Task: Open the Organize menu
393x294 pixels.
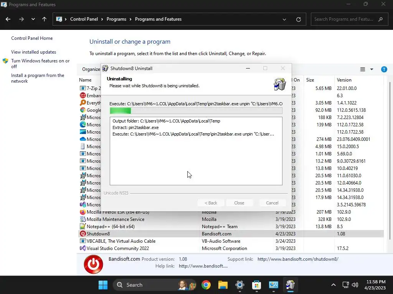Action: [91, 69]
